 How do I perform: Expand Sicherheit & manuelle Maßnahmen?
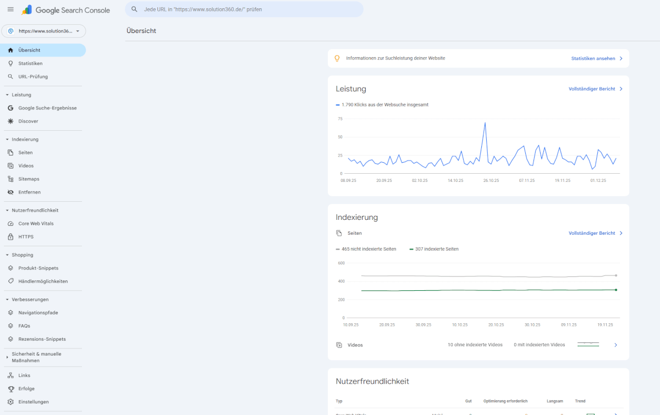(7, 357)
